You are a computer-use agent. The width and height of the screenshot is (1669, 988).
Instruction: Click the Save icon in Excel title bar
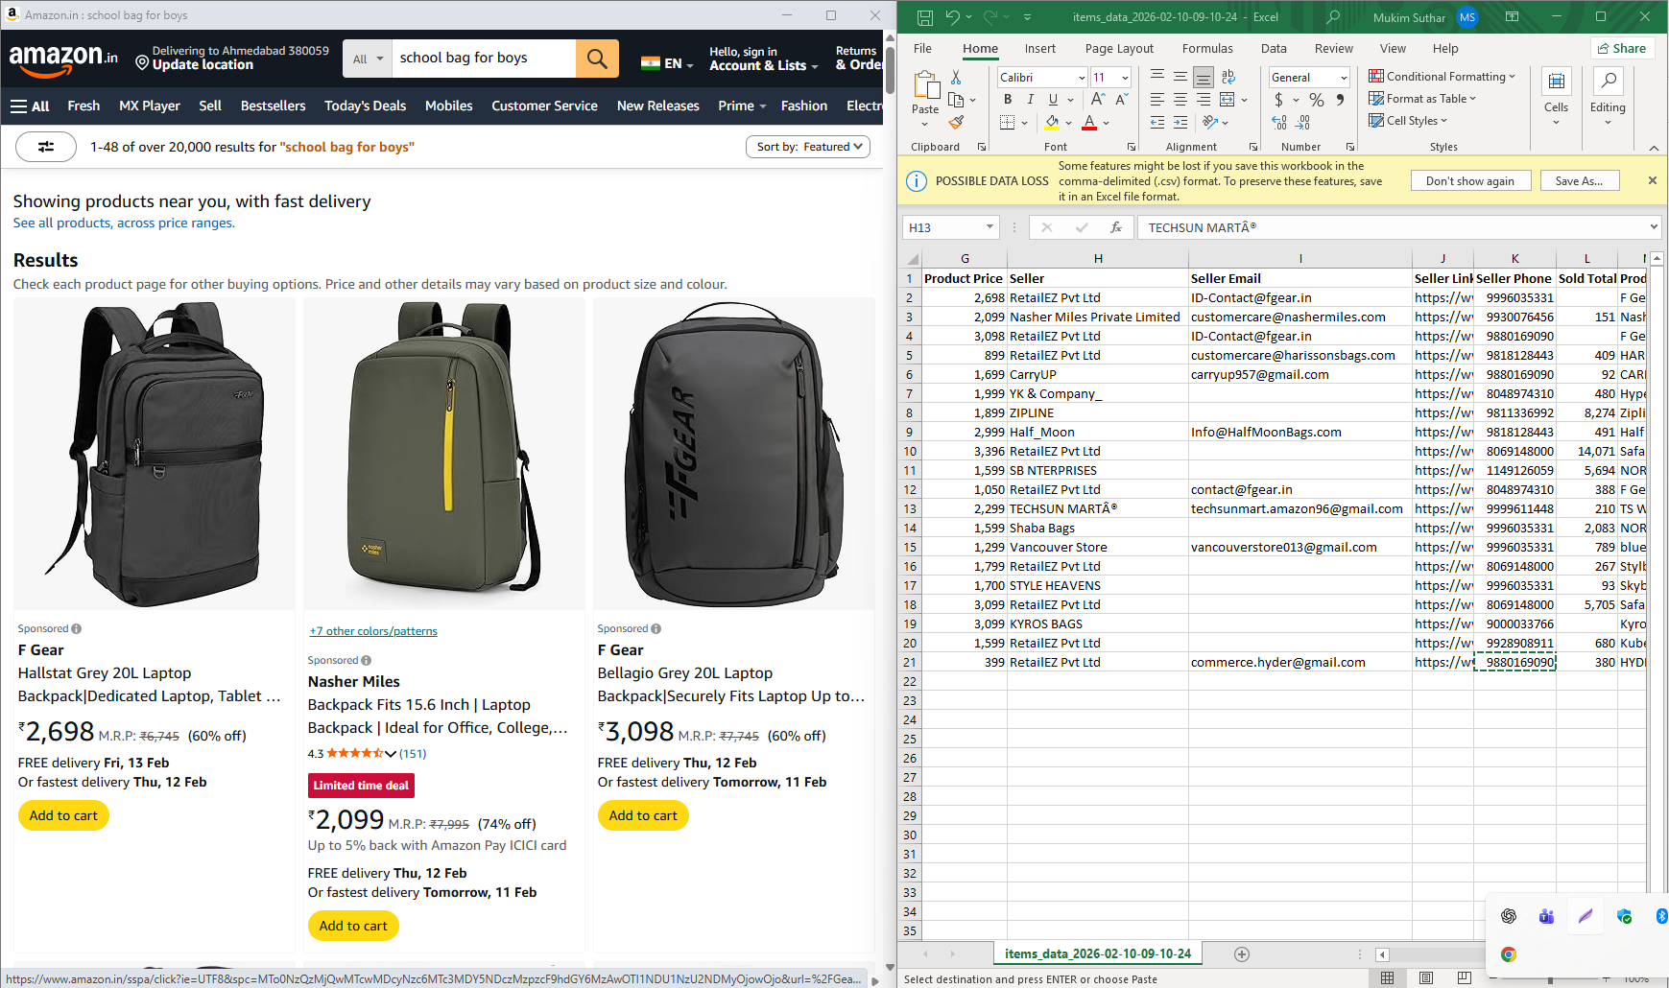click(x=924, y=17)
